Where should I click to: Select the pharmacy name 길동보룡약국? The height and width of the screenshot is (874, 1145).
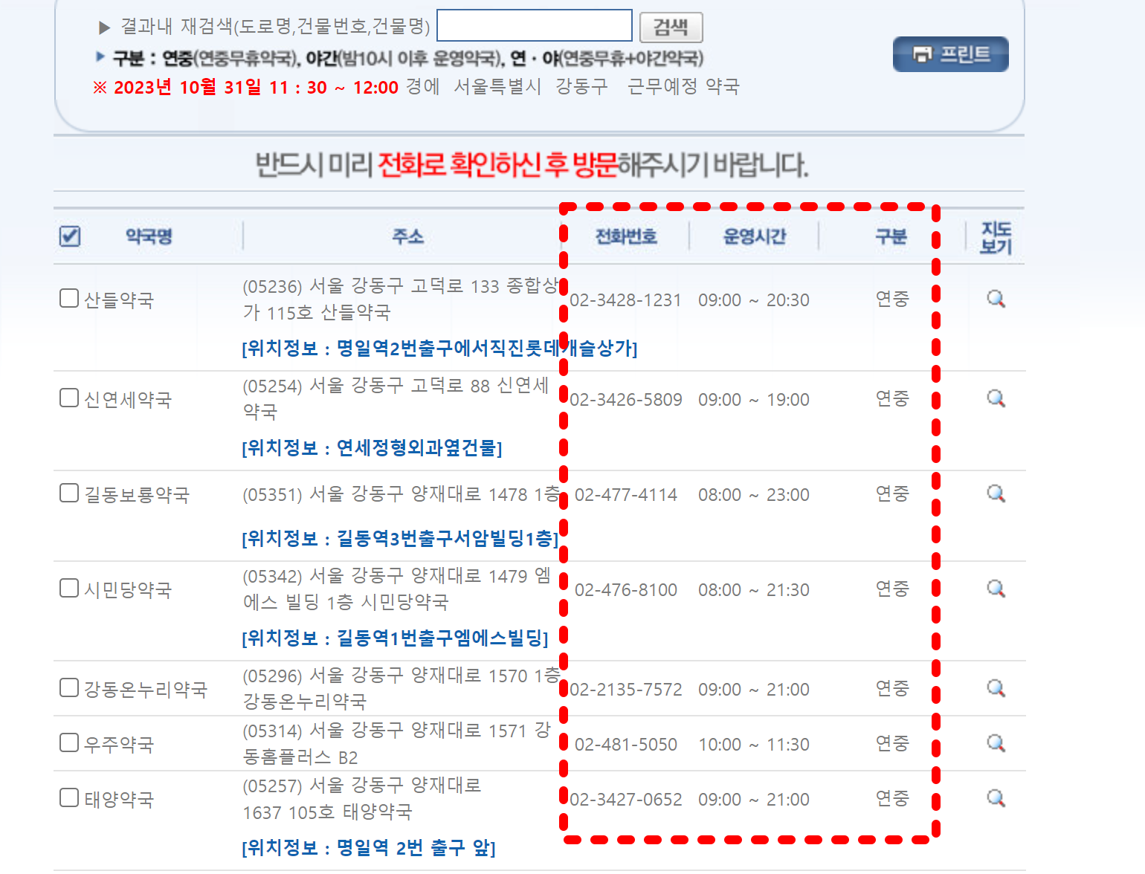click(x=137, y=495)
